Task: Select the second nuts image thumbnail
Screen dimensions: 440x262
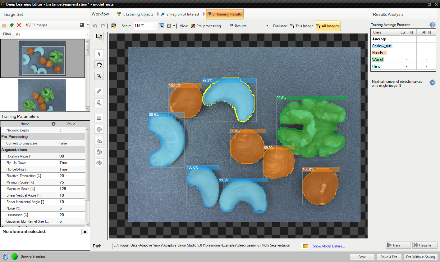Action: click(x=42, y=95)
